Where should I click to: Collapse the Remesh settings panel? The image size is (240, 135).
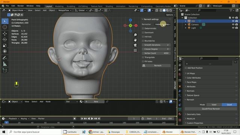(151, 19)
